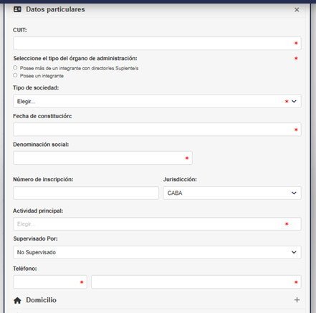Click the Número de inscripción field

(86, 193)
